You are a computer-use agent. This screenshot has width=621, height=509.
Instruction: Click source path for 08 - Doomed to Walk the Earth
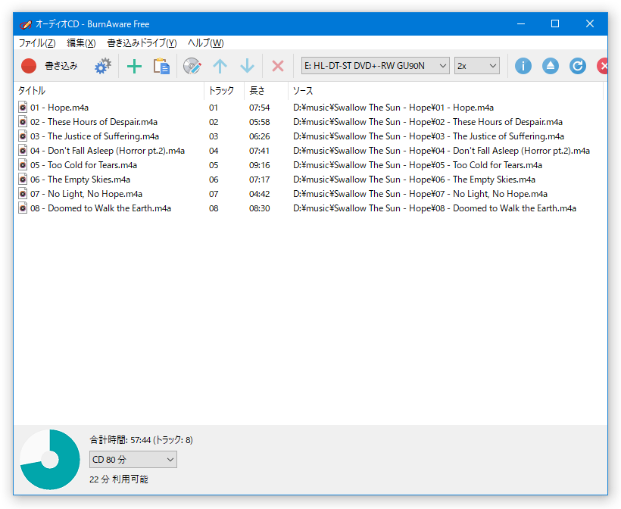tap(435, 208)
